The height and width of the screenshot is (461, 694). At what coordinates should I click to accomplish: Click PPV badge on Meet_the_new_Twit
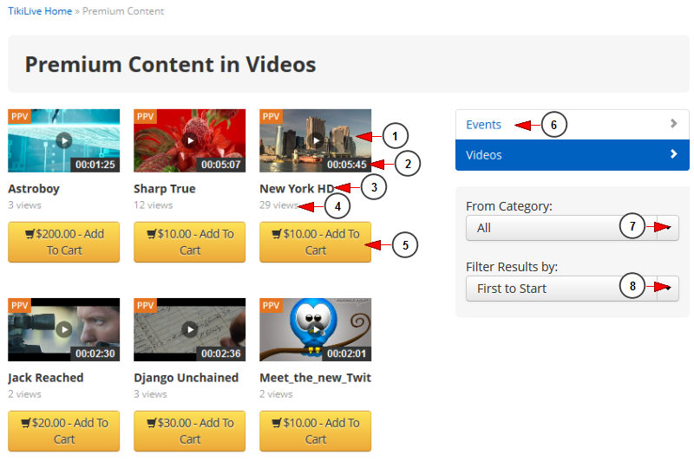click(x=271, y=305)
